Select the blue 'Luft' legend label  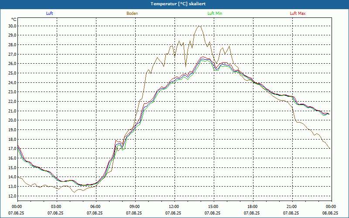coord(49,14)
